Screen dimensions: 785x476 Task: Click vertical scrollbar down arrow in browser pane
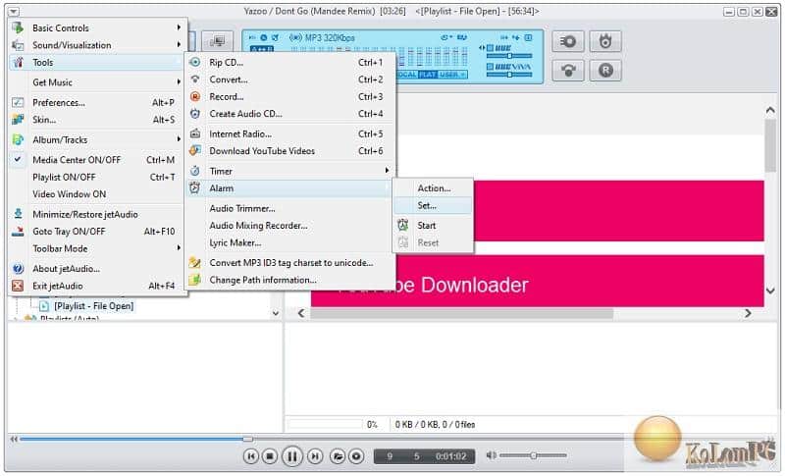coord(770,290)
